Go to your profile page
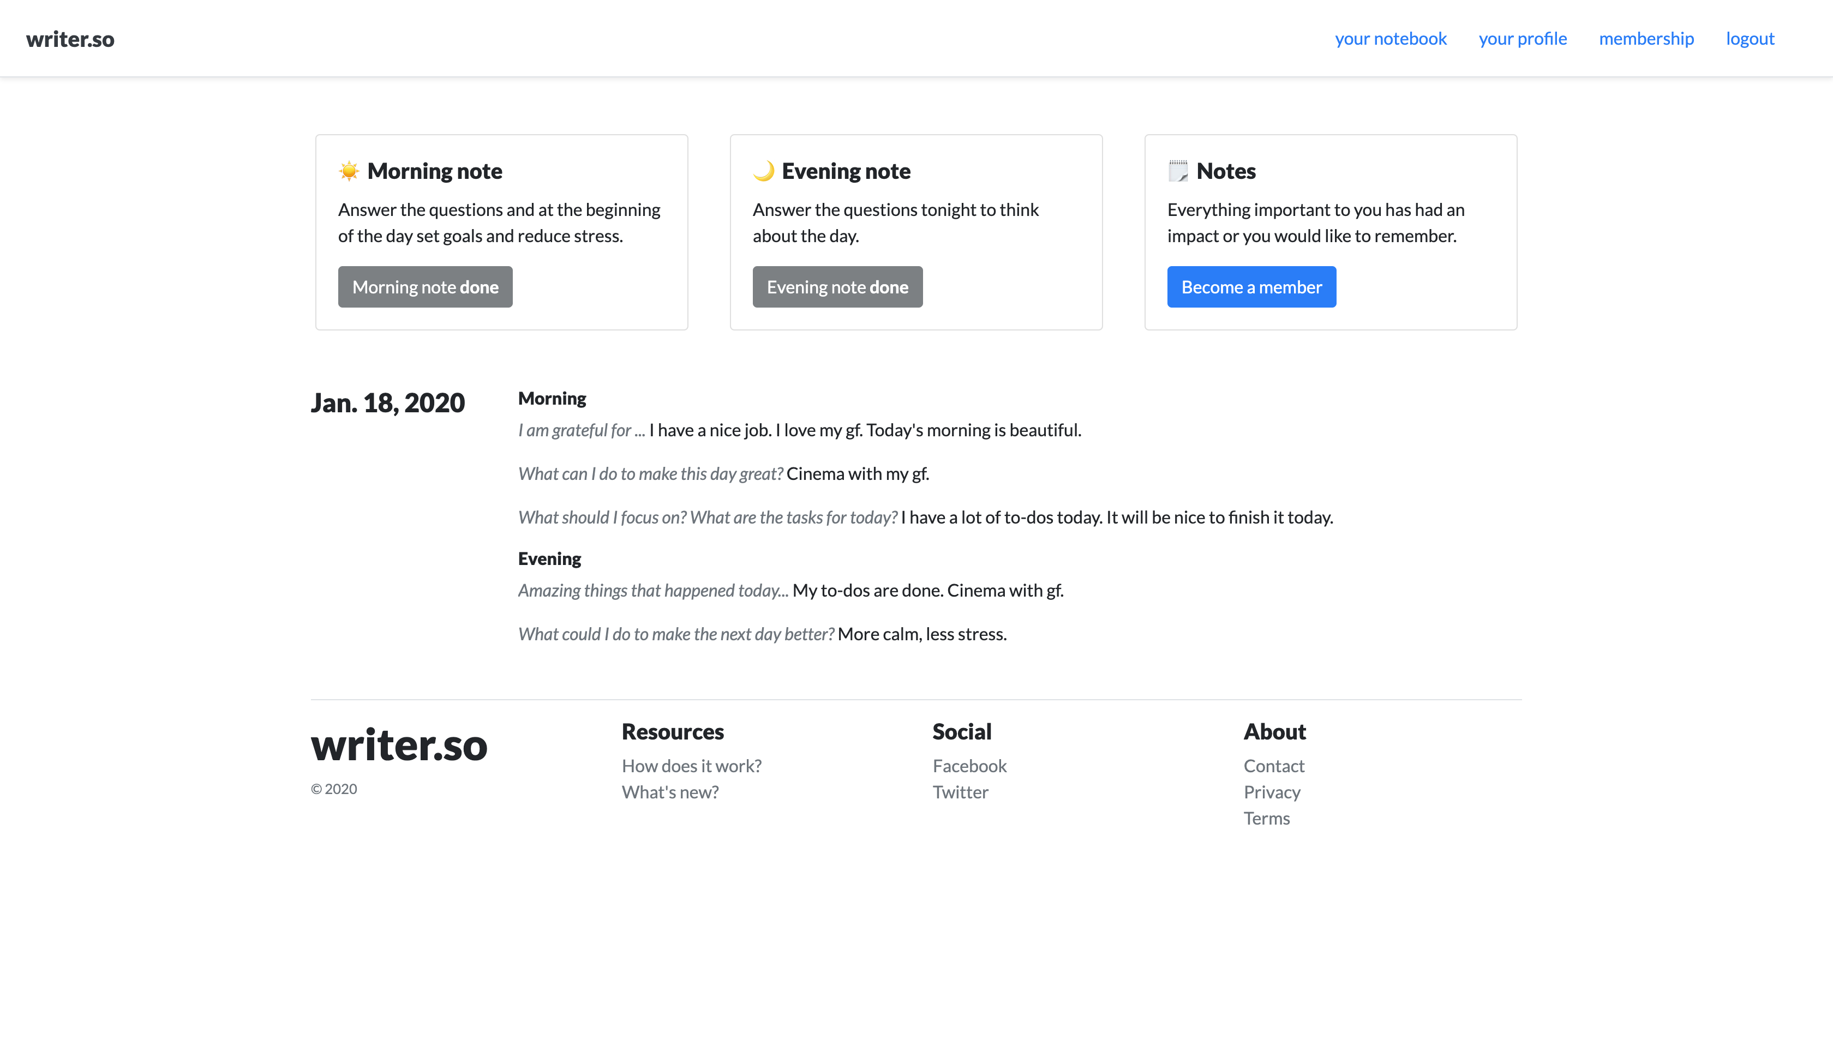The width and height of the screenshot is (1833, 1058). point(1523,39)
